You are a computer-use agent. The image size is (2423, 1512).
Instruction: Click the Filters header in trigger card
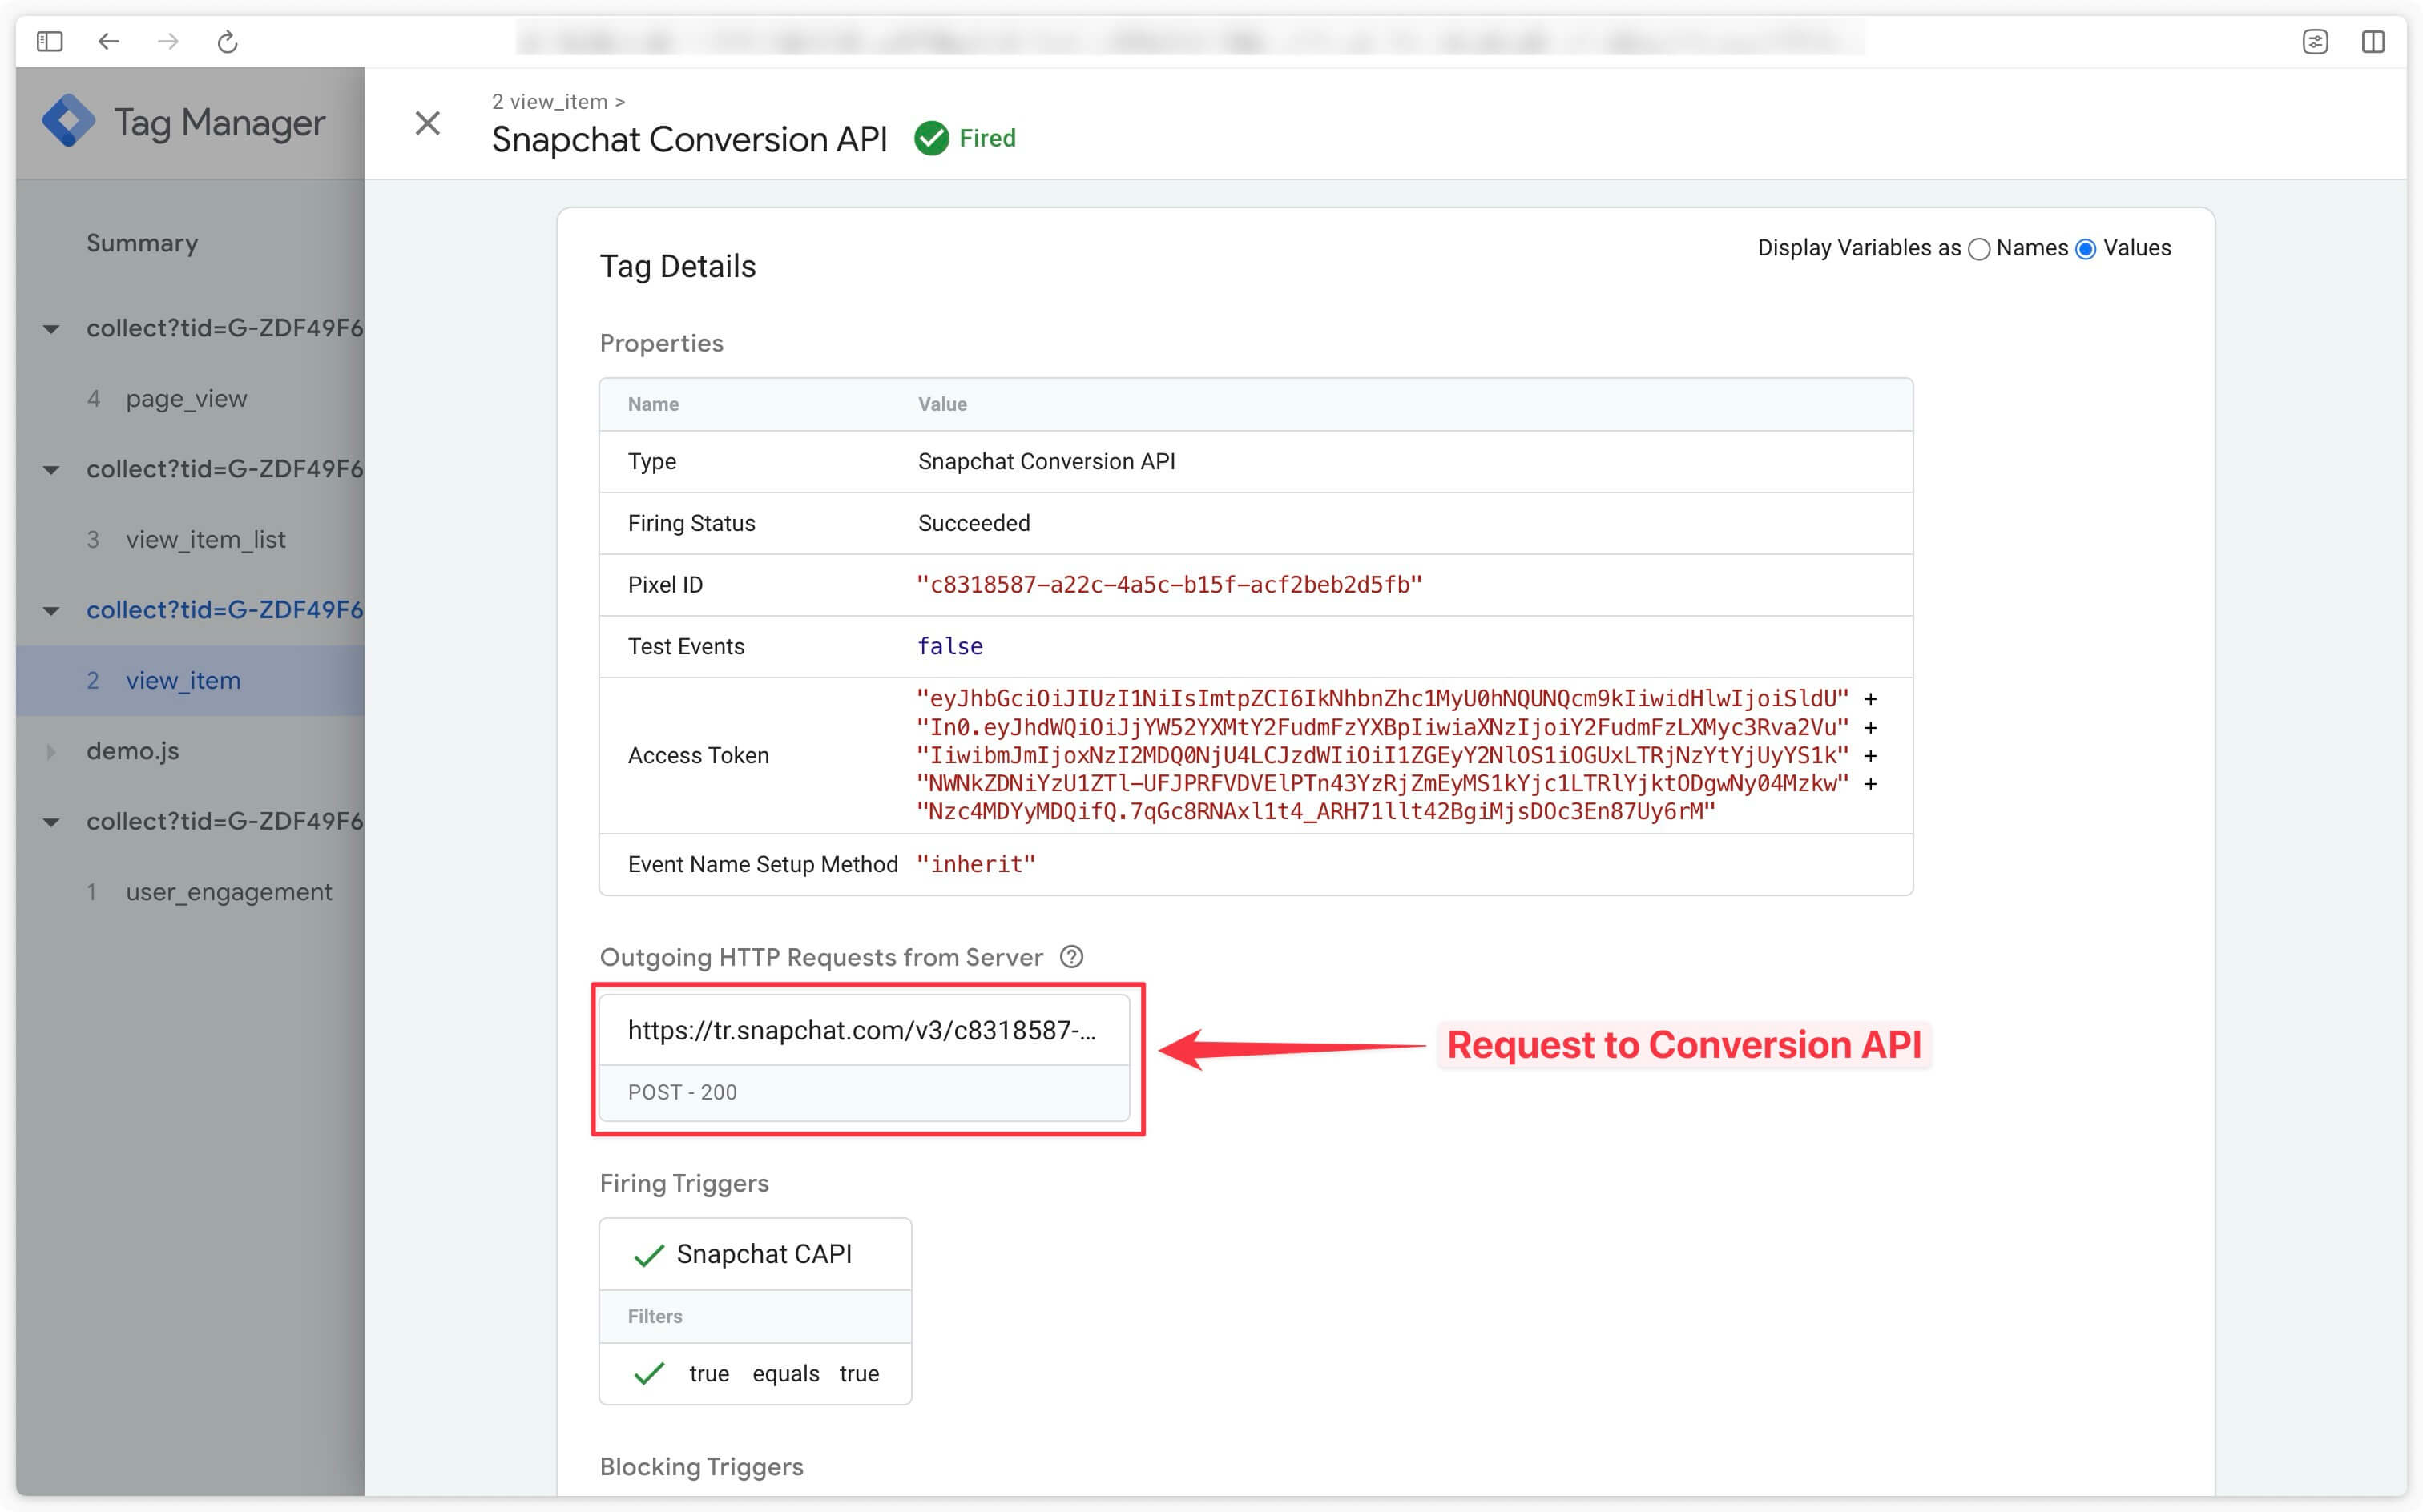click(x=655, y=1317)
